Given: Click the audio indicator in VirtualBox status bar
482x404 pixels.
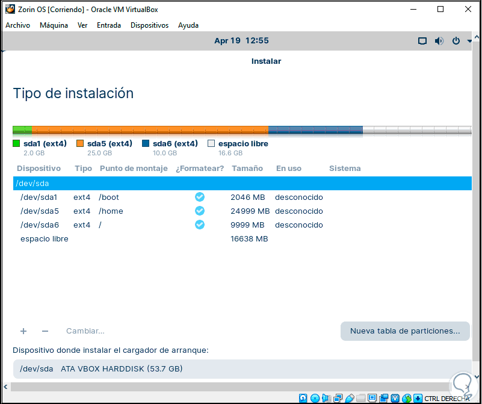Looking at the screenshot, I should click(327, 398).
